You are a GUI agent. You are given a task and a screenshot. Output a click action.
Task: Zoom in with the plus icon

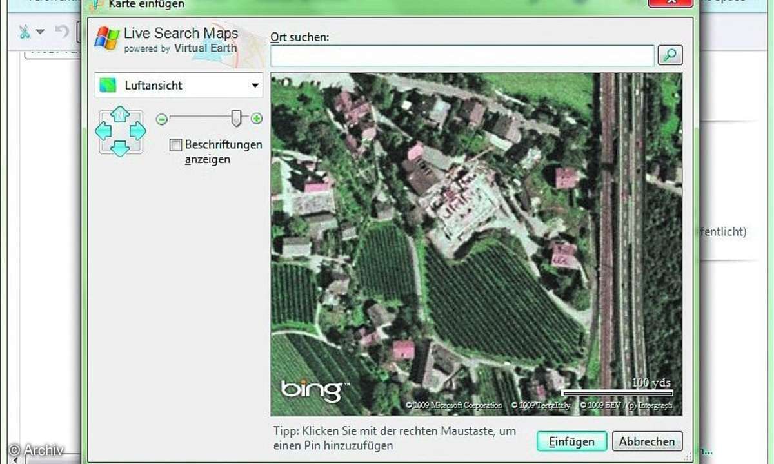click(257, 119)
